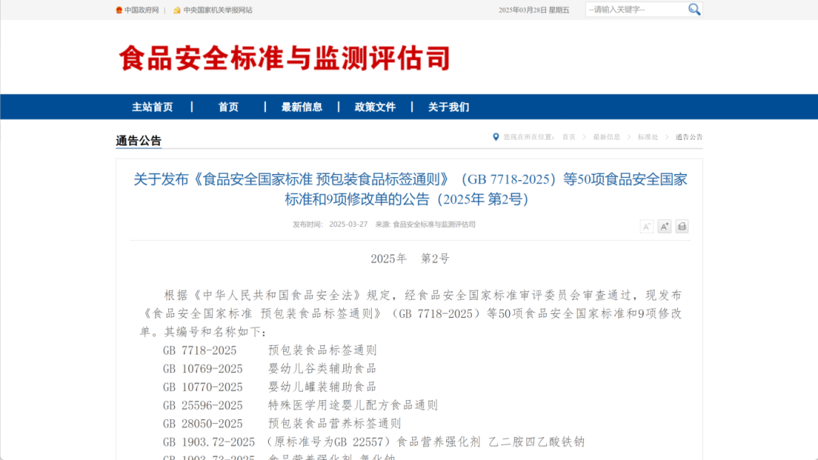
Task: Open the 政策文件 menu item
Action: (374, 106)
